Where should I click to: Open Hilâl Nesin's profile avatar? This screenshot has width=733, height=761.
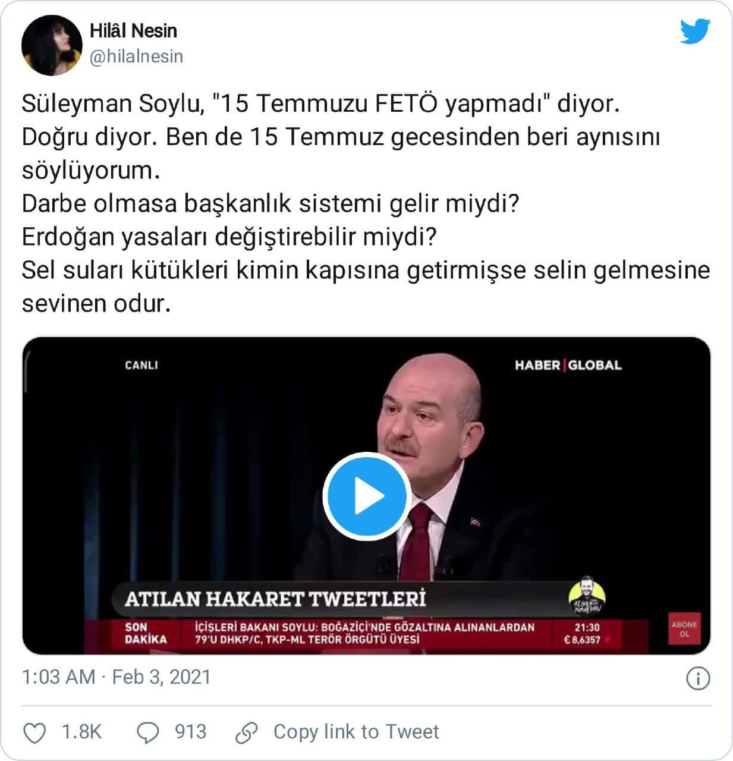52,46
